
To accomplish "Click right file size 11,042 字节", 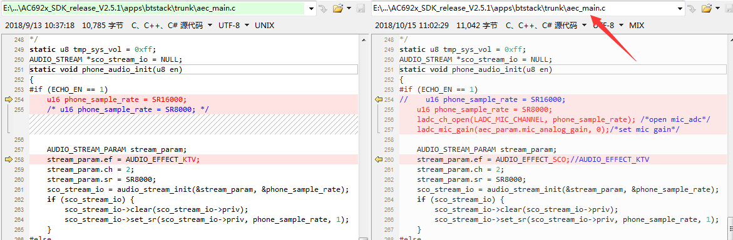I will 477,25.
